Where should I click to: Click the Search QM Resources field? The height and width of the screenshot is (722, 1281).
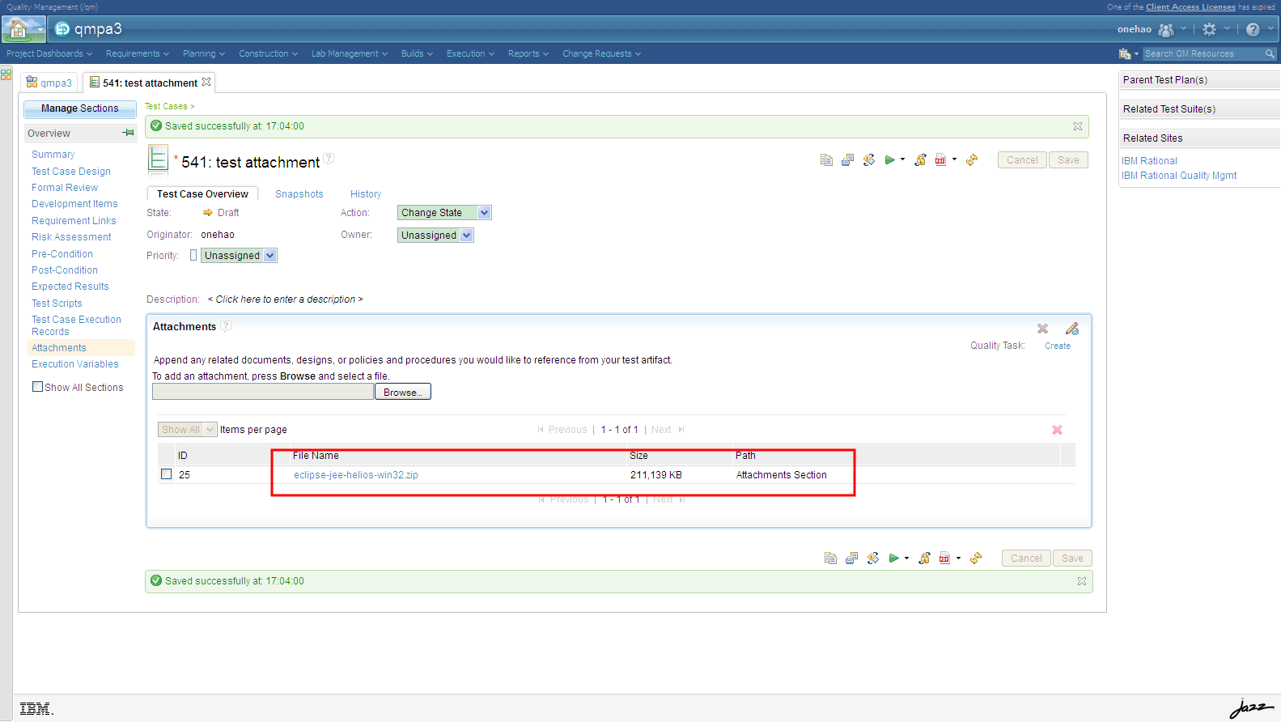(x=1202, y=54)
